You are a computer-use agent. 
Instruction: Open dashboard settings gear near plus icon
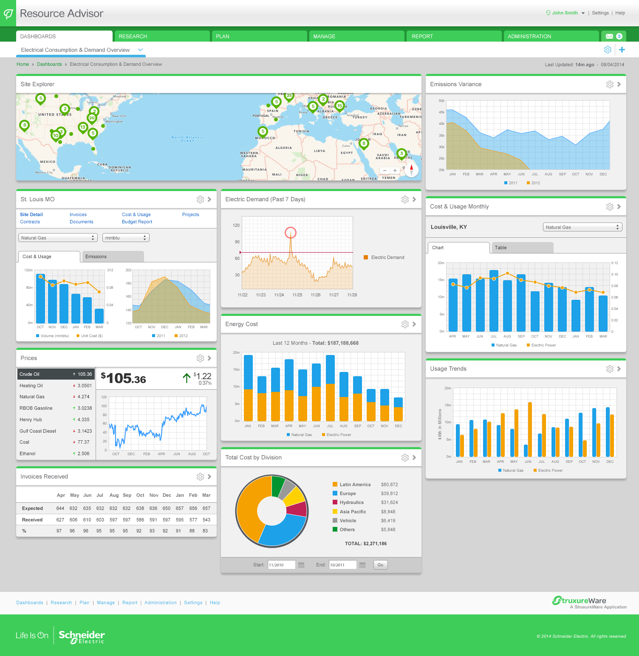point(608,50)
